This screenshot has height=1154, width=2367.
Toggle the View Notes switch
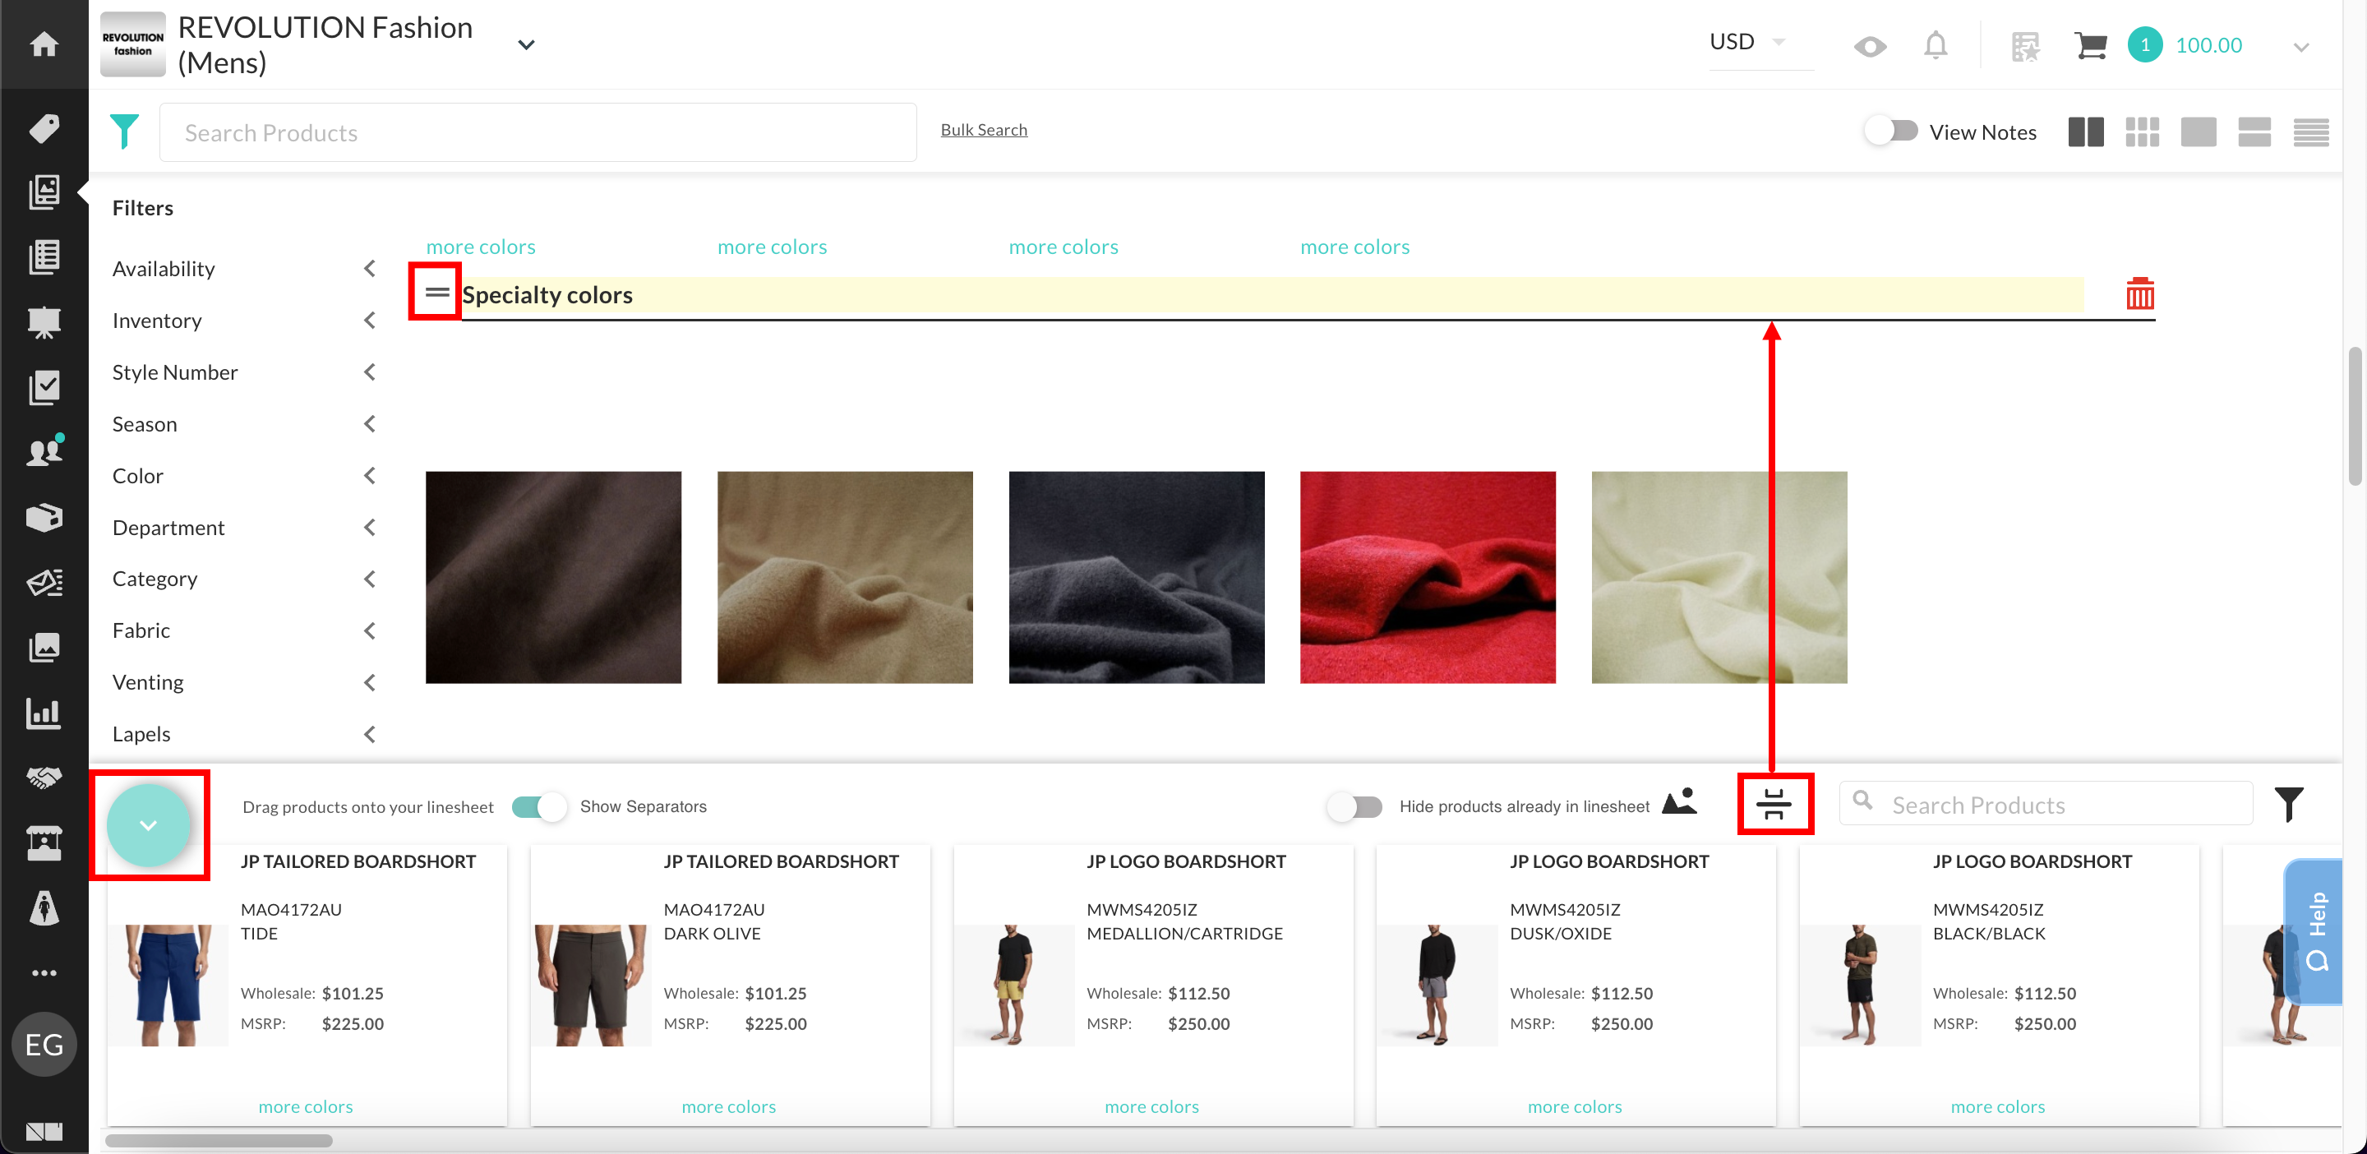(1891, 132)
